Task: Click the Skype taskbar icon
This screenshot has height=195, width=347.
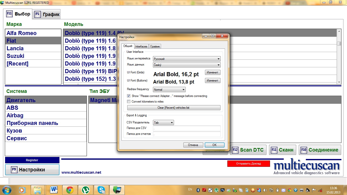Action: (101, 190)
